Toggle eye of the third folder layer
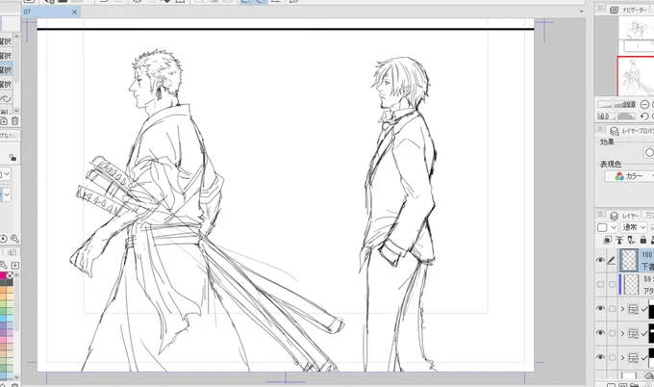 click(600, 357)
